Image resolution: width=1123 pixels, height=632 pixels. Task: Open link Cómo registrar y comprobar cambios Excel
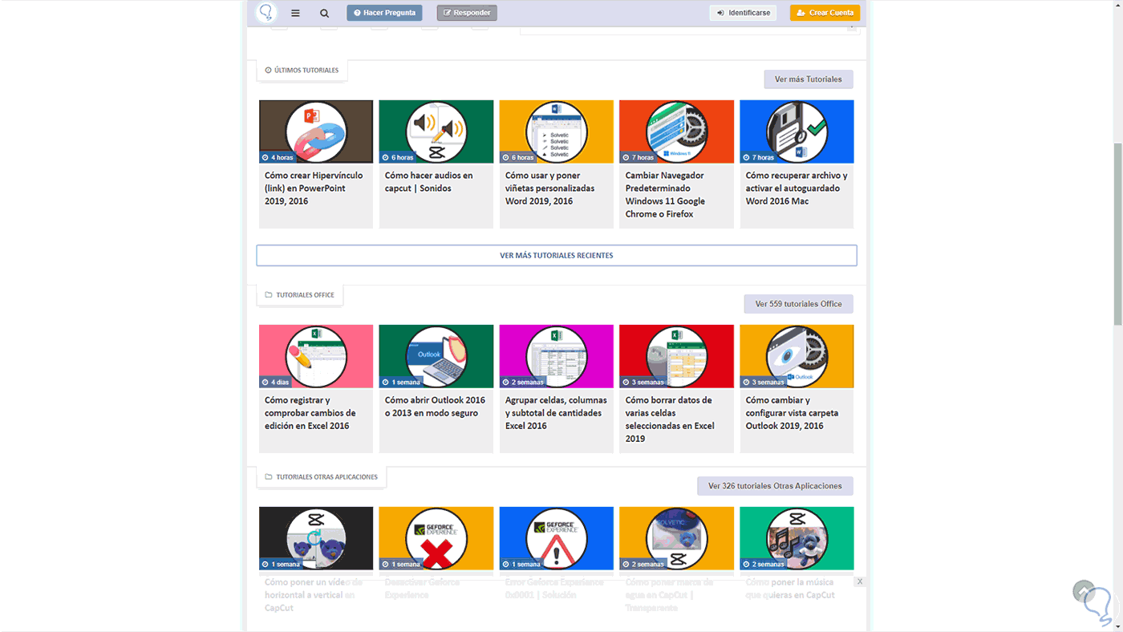coord(310,413)
